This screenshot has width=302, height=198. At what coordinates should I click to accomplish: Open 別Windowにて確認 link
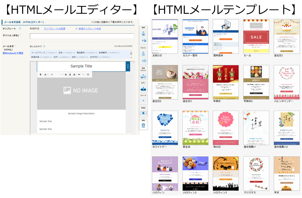(13, 53)
